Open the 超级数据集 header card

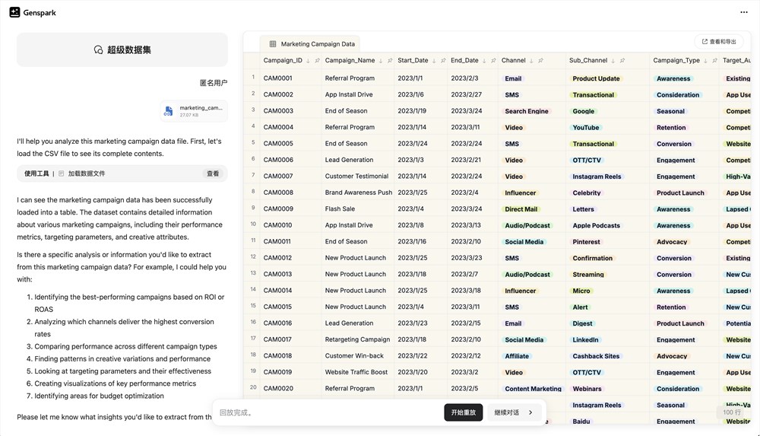(x=122, y=49)
